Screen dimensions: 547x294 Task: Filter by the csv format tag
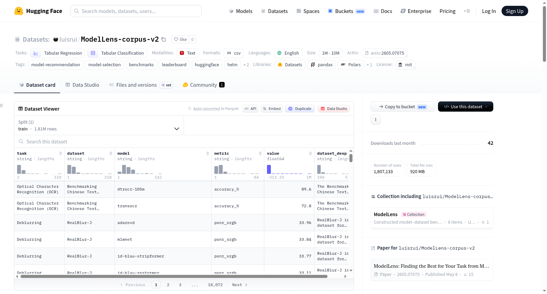[234, 53]
